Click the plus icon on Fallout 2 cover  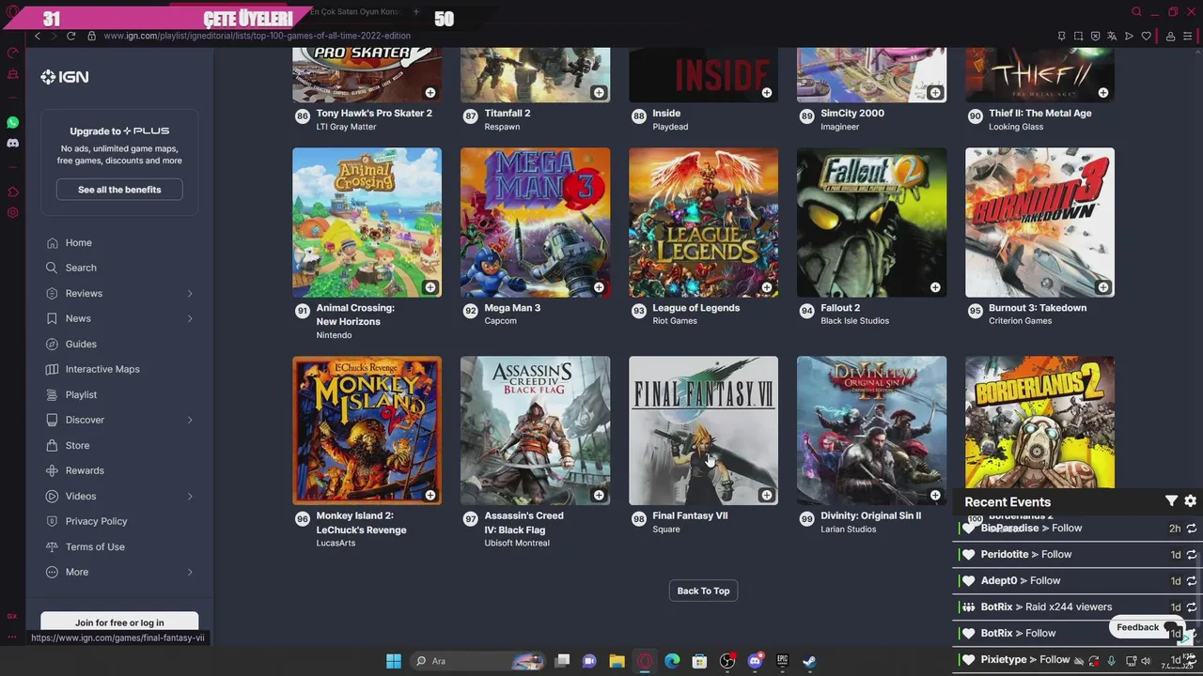(935, 287)
